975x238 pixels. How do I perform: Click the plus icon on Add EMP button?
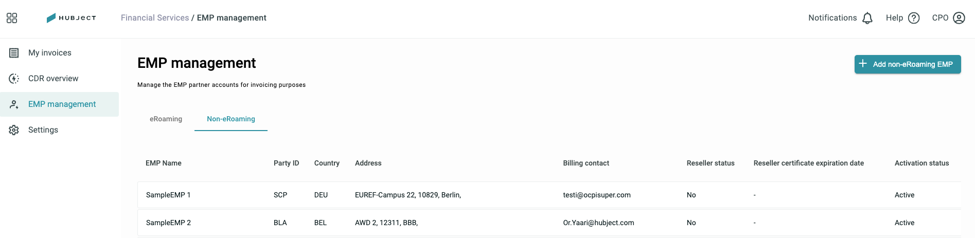863,64
